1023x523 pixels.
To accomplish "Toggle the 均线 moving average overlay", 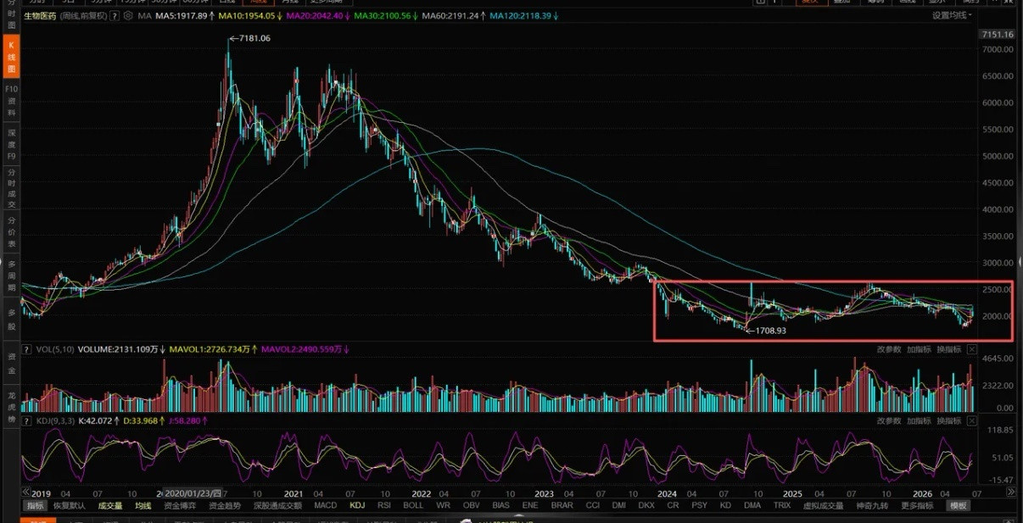I will (x=143, y=506).
